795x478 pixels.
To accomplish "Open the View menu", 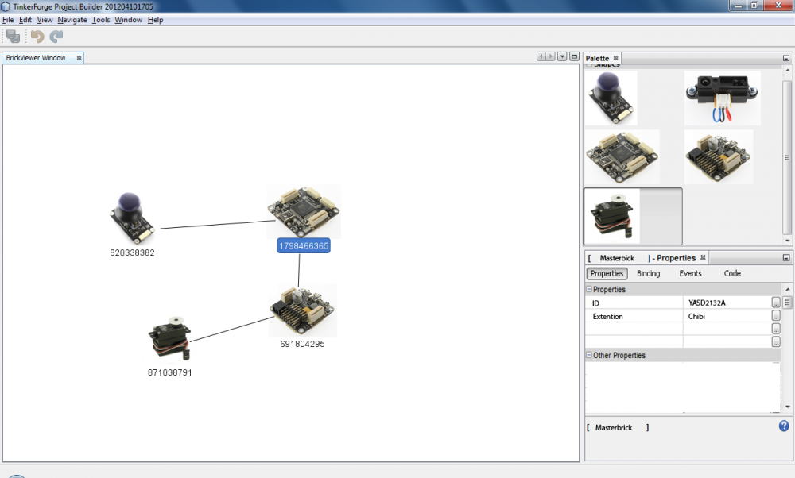I will (45, 20).
